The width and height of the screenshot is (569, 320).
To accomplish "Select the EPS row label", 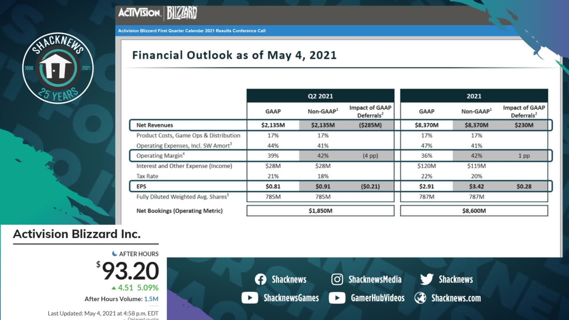I will (141, 186).
